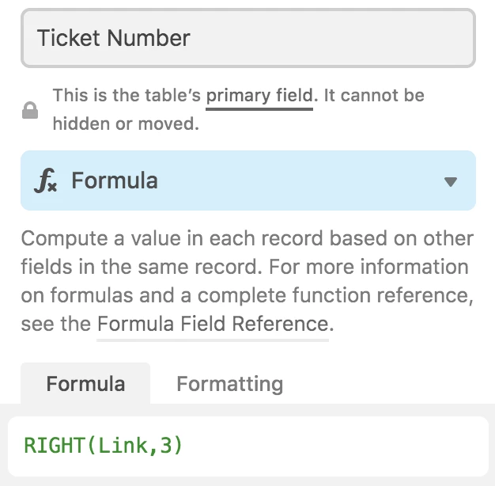Click the Link field reference in formula
Screen dimensions: 495x486
point(123,446)
